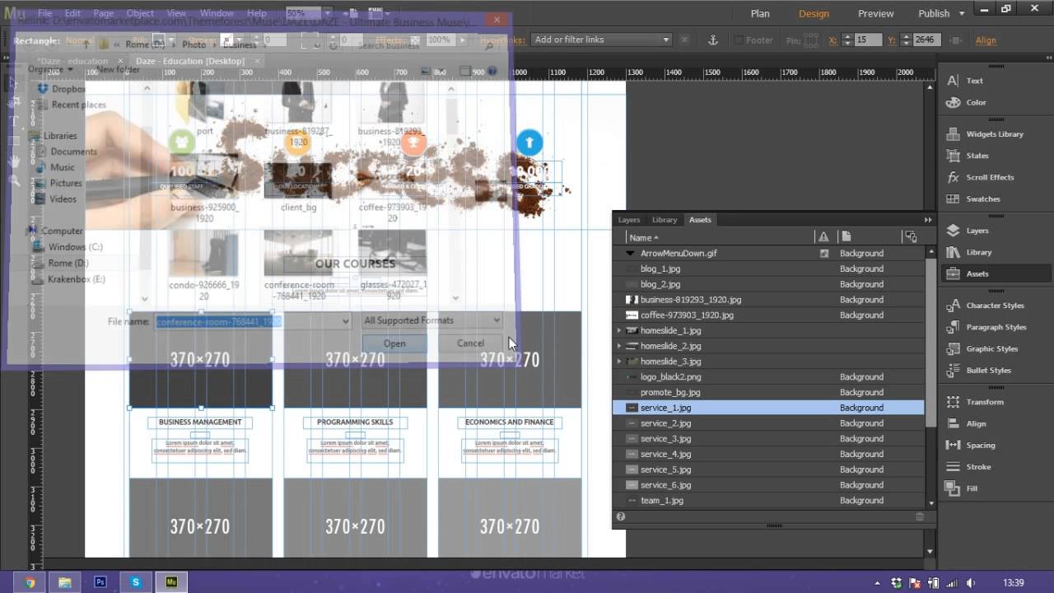1054x593 pixels.
Task: Show the Swatches panel
Action: click(972, 198)
